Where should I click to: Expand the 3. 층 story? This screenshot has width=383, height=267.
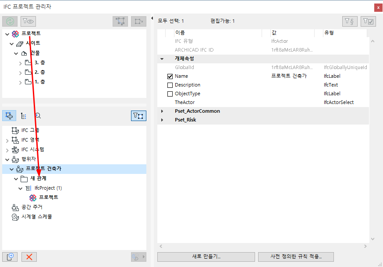coord(20,63)
